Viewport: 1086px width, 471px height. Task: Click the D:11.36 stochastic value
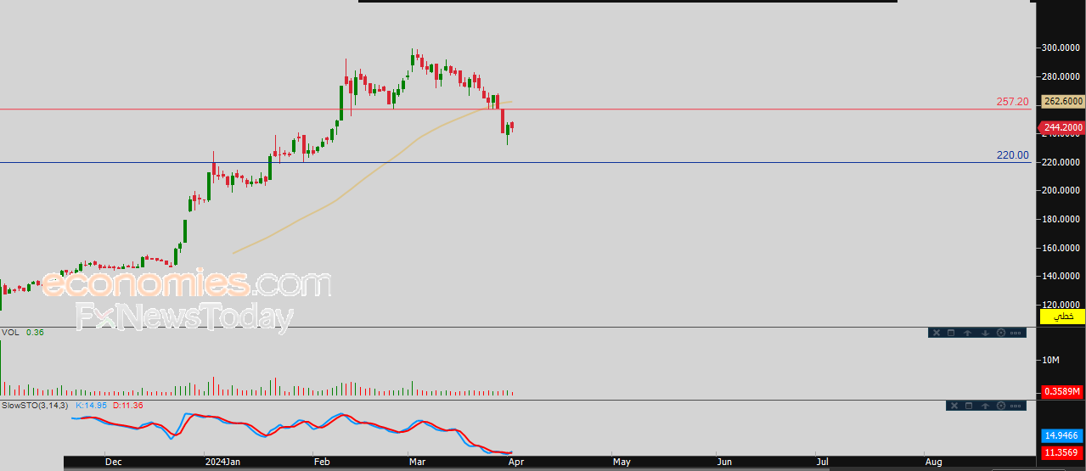(127, 406)
